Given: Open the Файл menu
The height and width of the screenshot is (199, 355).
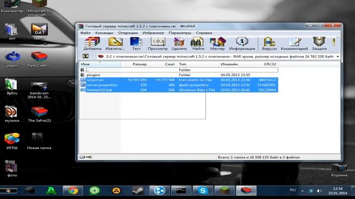Looking at the screenshot, I should [85, 33].
